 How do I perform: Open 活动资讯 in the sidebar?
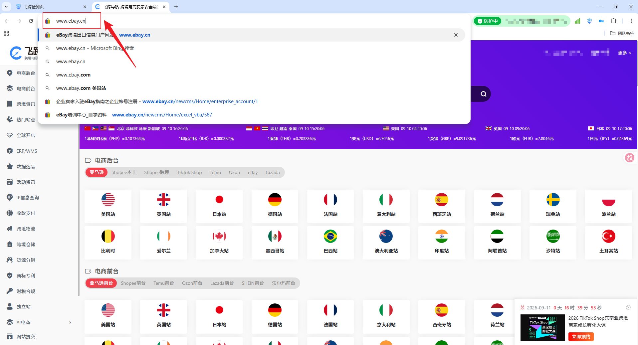pyautogui.click(x=26, y=182)
